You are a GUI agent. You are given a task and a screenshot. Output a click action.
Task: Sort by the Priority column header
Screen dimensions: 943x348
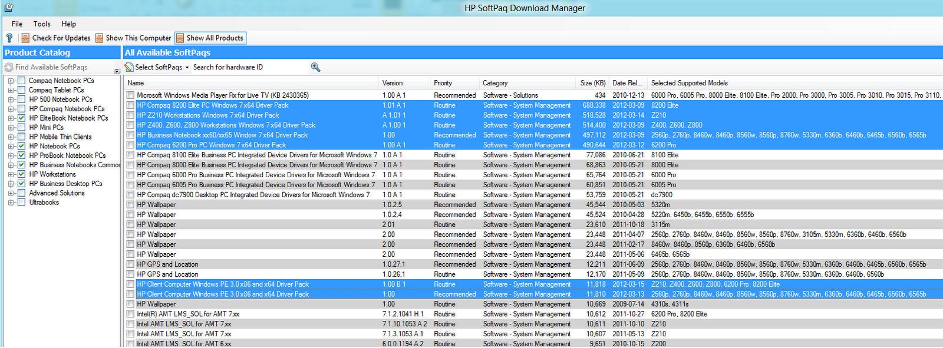click(454, 83)
